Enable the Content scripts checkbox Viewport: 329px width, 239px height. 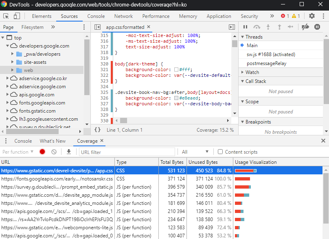220,152
